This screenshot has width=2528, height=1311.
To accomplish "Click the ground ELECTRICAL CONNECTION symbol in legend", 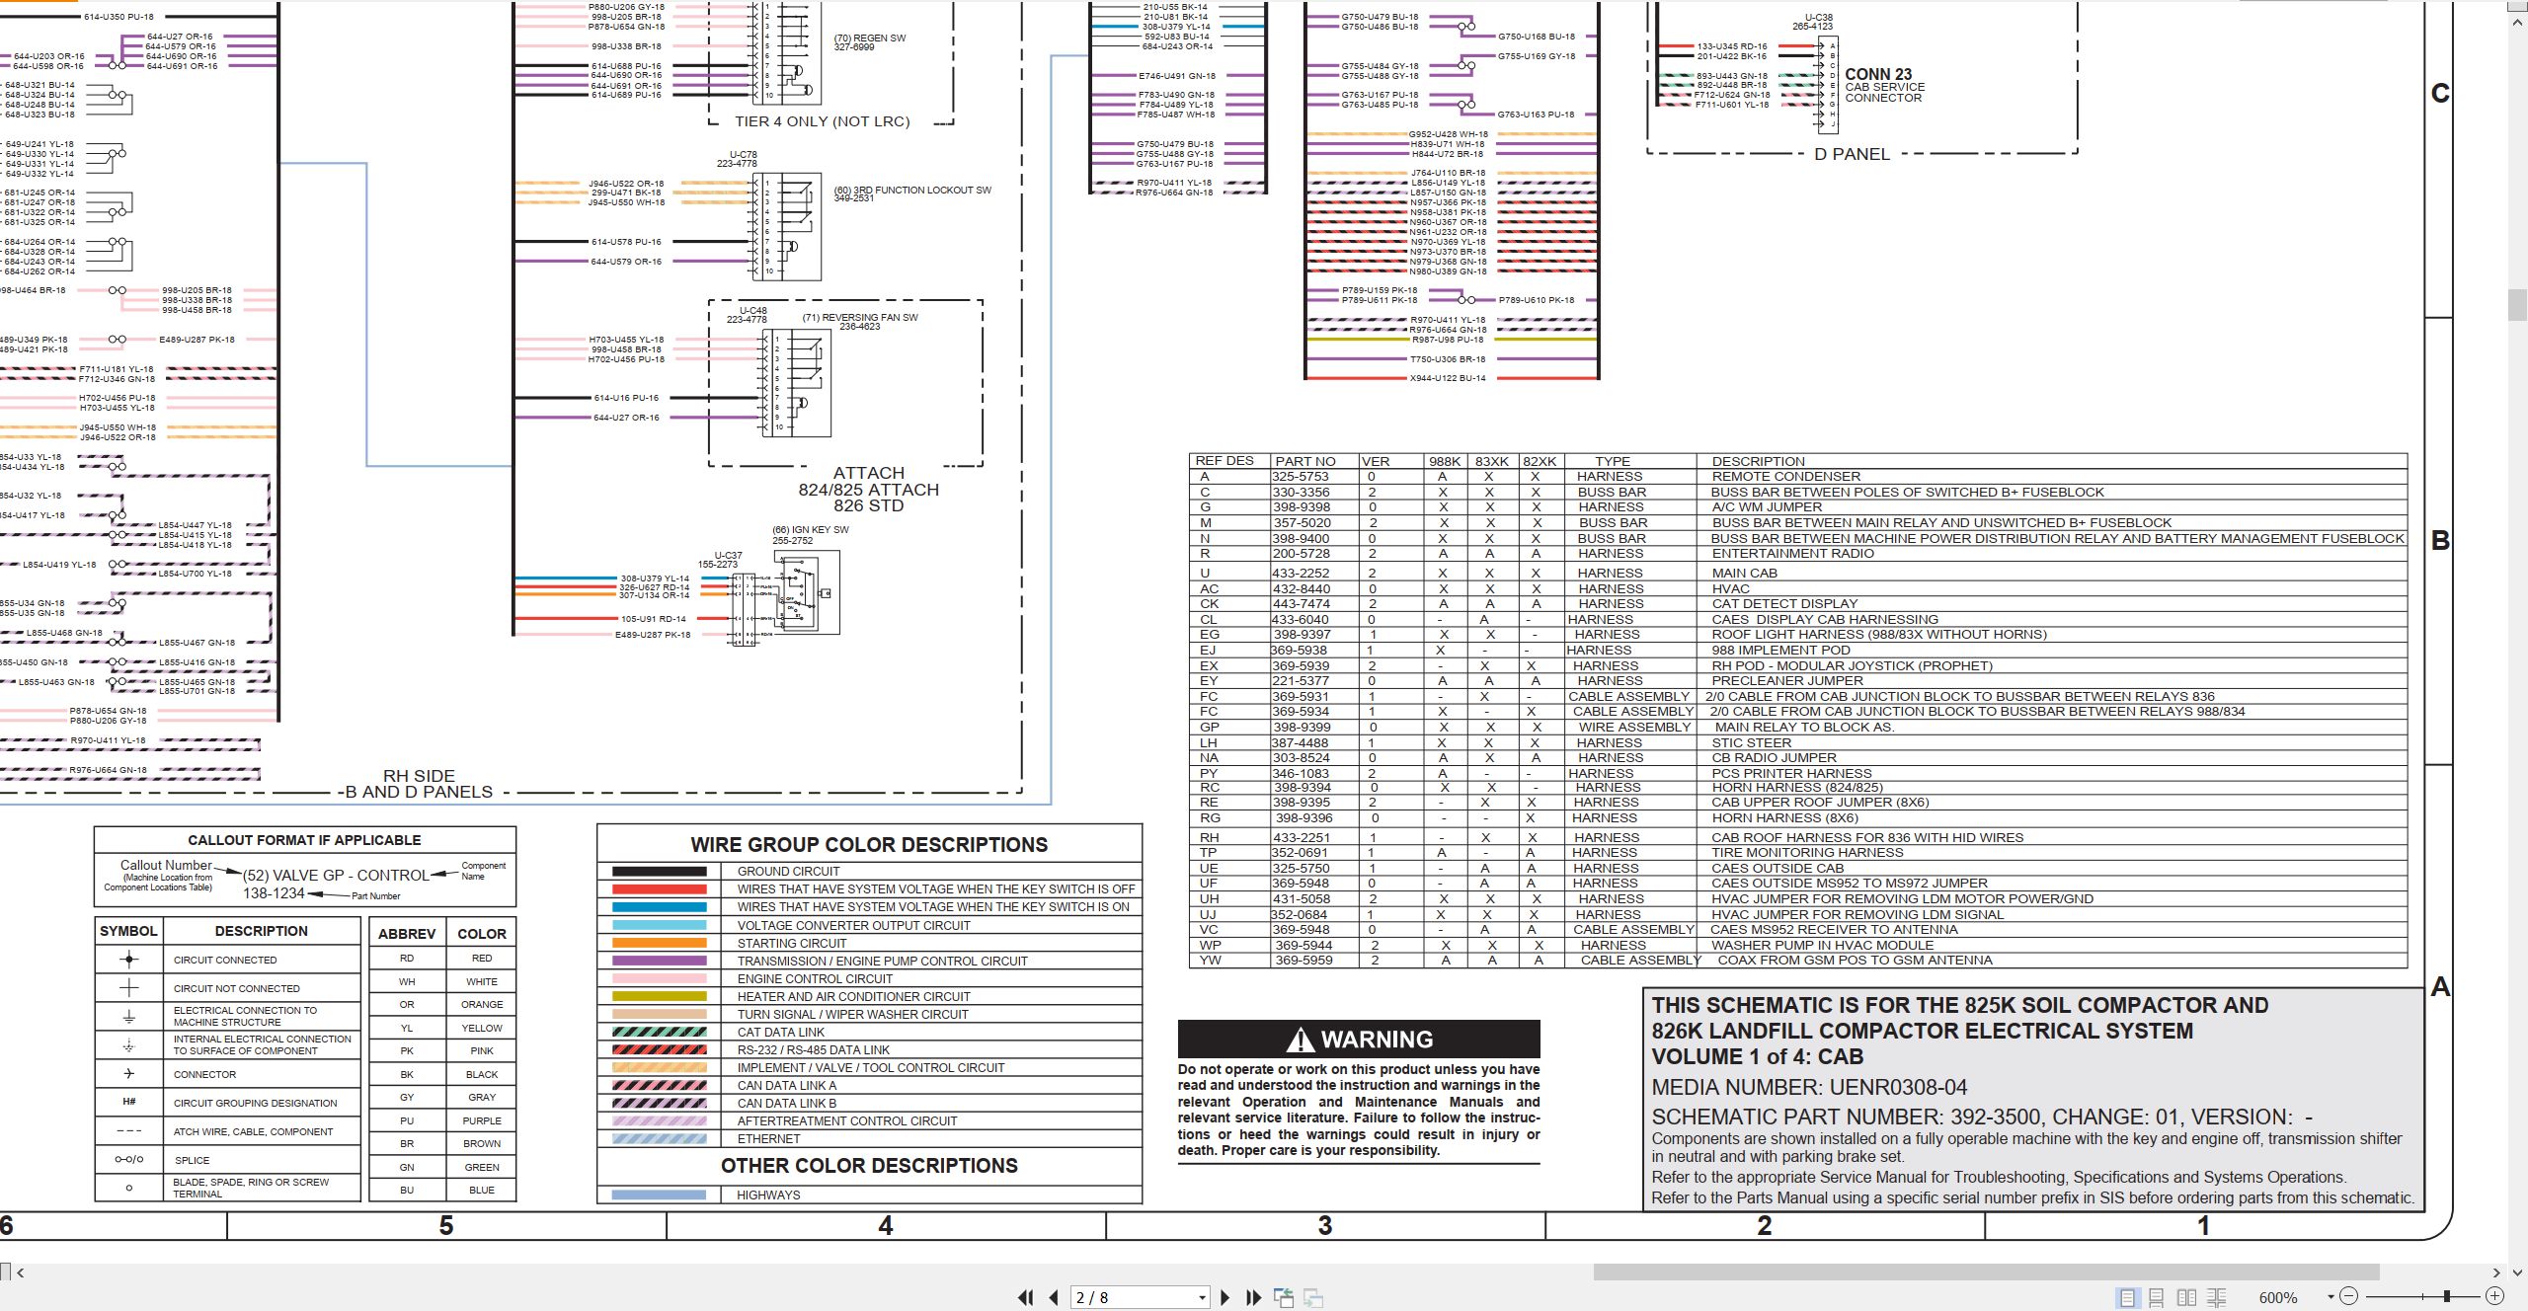I will coord(128,1016).
